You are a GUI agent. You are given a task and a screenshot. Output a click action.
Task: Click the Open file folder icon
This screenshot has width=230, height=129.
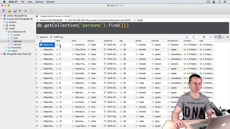(10, 11)
